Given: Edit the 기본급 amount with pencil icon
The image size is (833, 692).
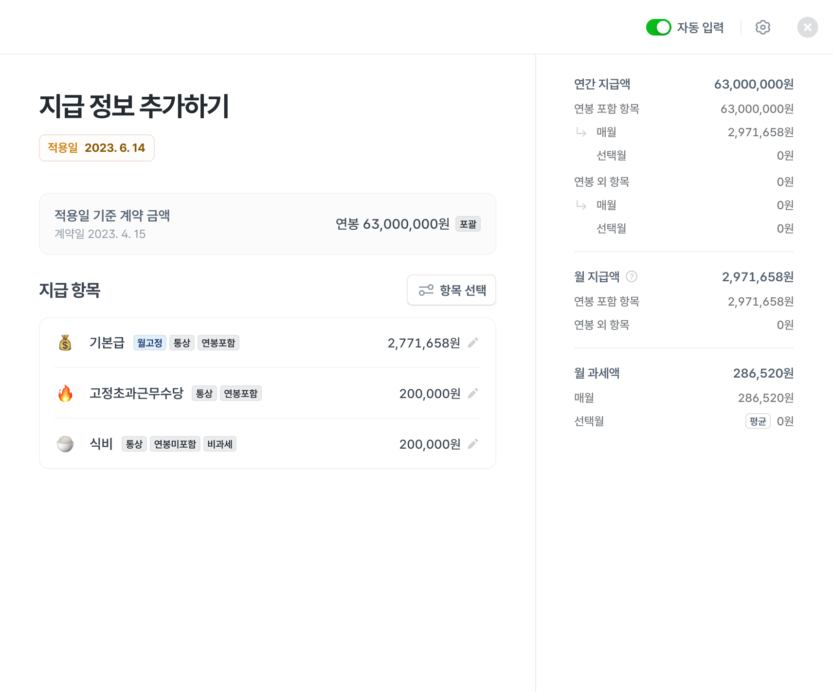Looking at the screenshot, I should tap(473, 343).
